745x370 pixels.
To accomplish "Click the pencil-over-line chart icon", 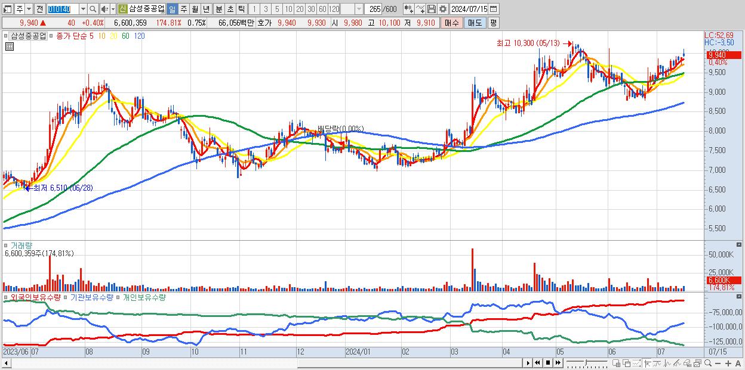I will pyautogui.click(x=678, y=363).
